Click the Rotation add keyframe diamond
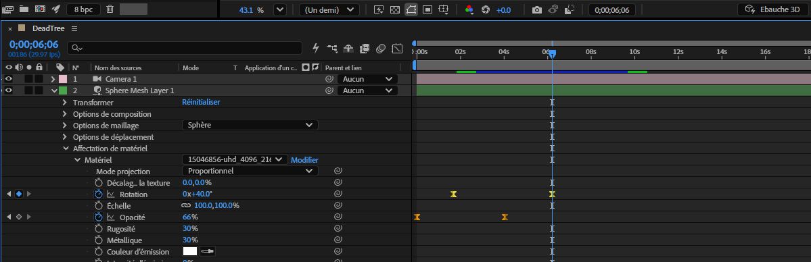 [19, 194]
